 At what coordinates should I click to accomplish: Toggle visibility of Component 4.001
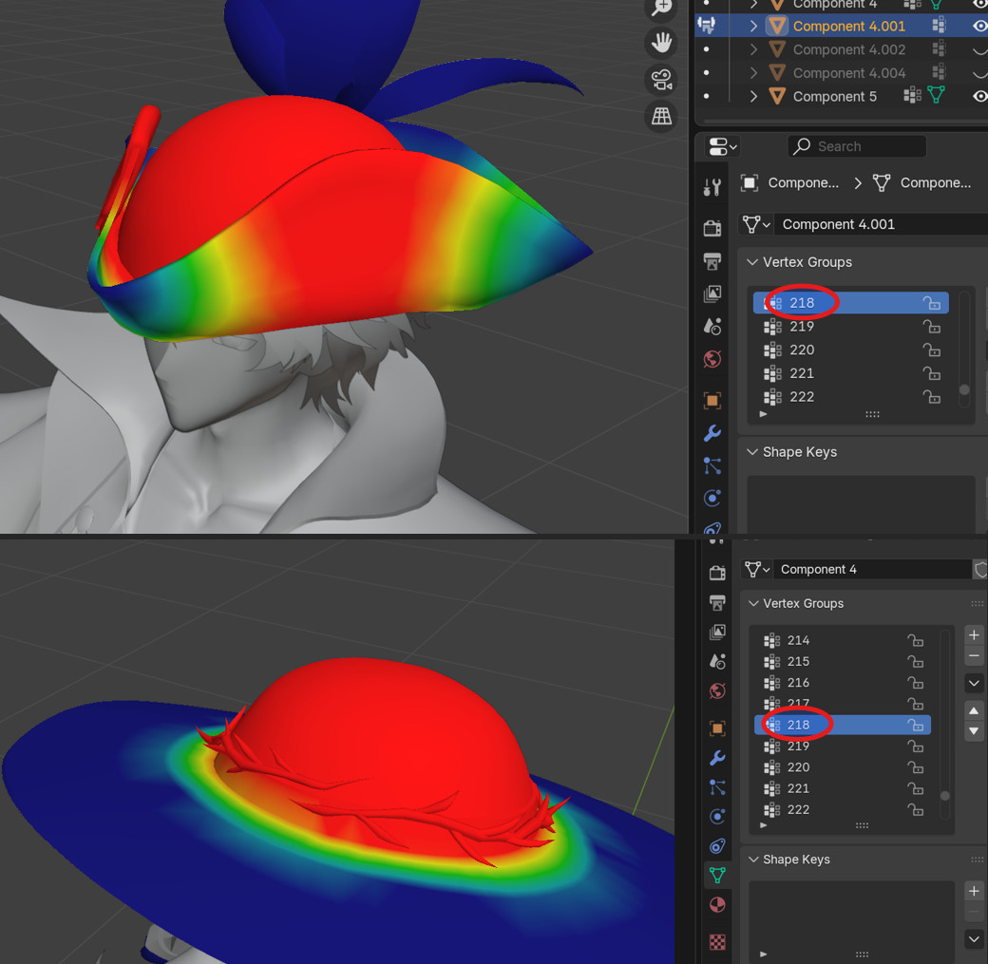coord(979,26)
